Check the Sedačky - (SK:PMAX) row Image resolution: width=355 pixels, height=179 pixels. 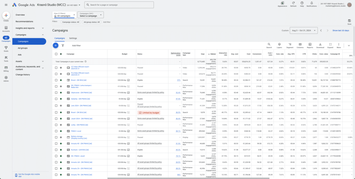(56, 99)
